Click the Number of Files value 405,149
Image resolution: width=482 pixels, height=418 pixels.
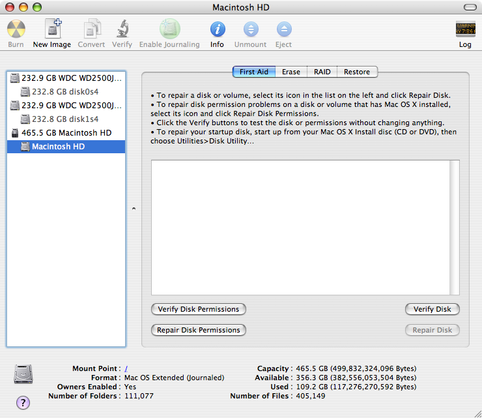tap(311, 396)
